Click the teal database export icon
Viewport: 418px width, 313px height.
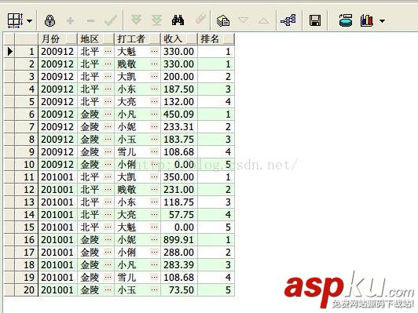click(346, 20)
